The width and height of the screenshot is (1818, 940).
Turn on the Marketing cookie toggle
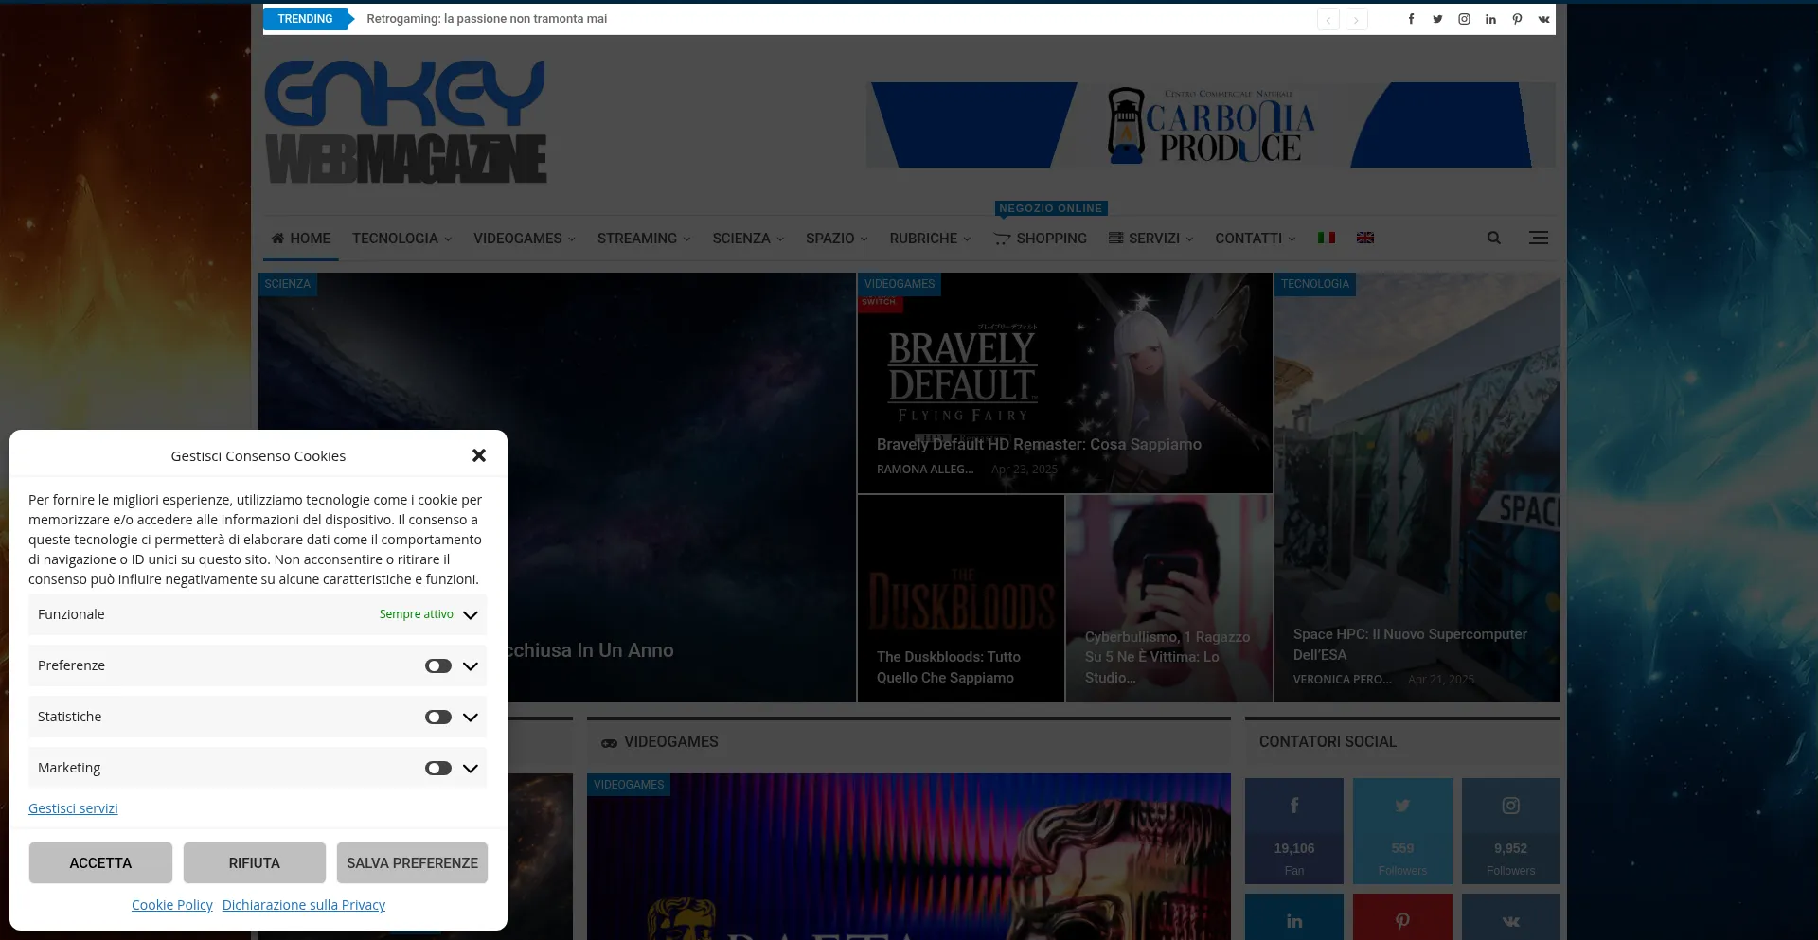(x=437, y=769)
